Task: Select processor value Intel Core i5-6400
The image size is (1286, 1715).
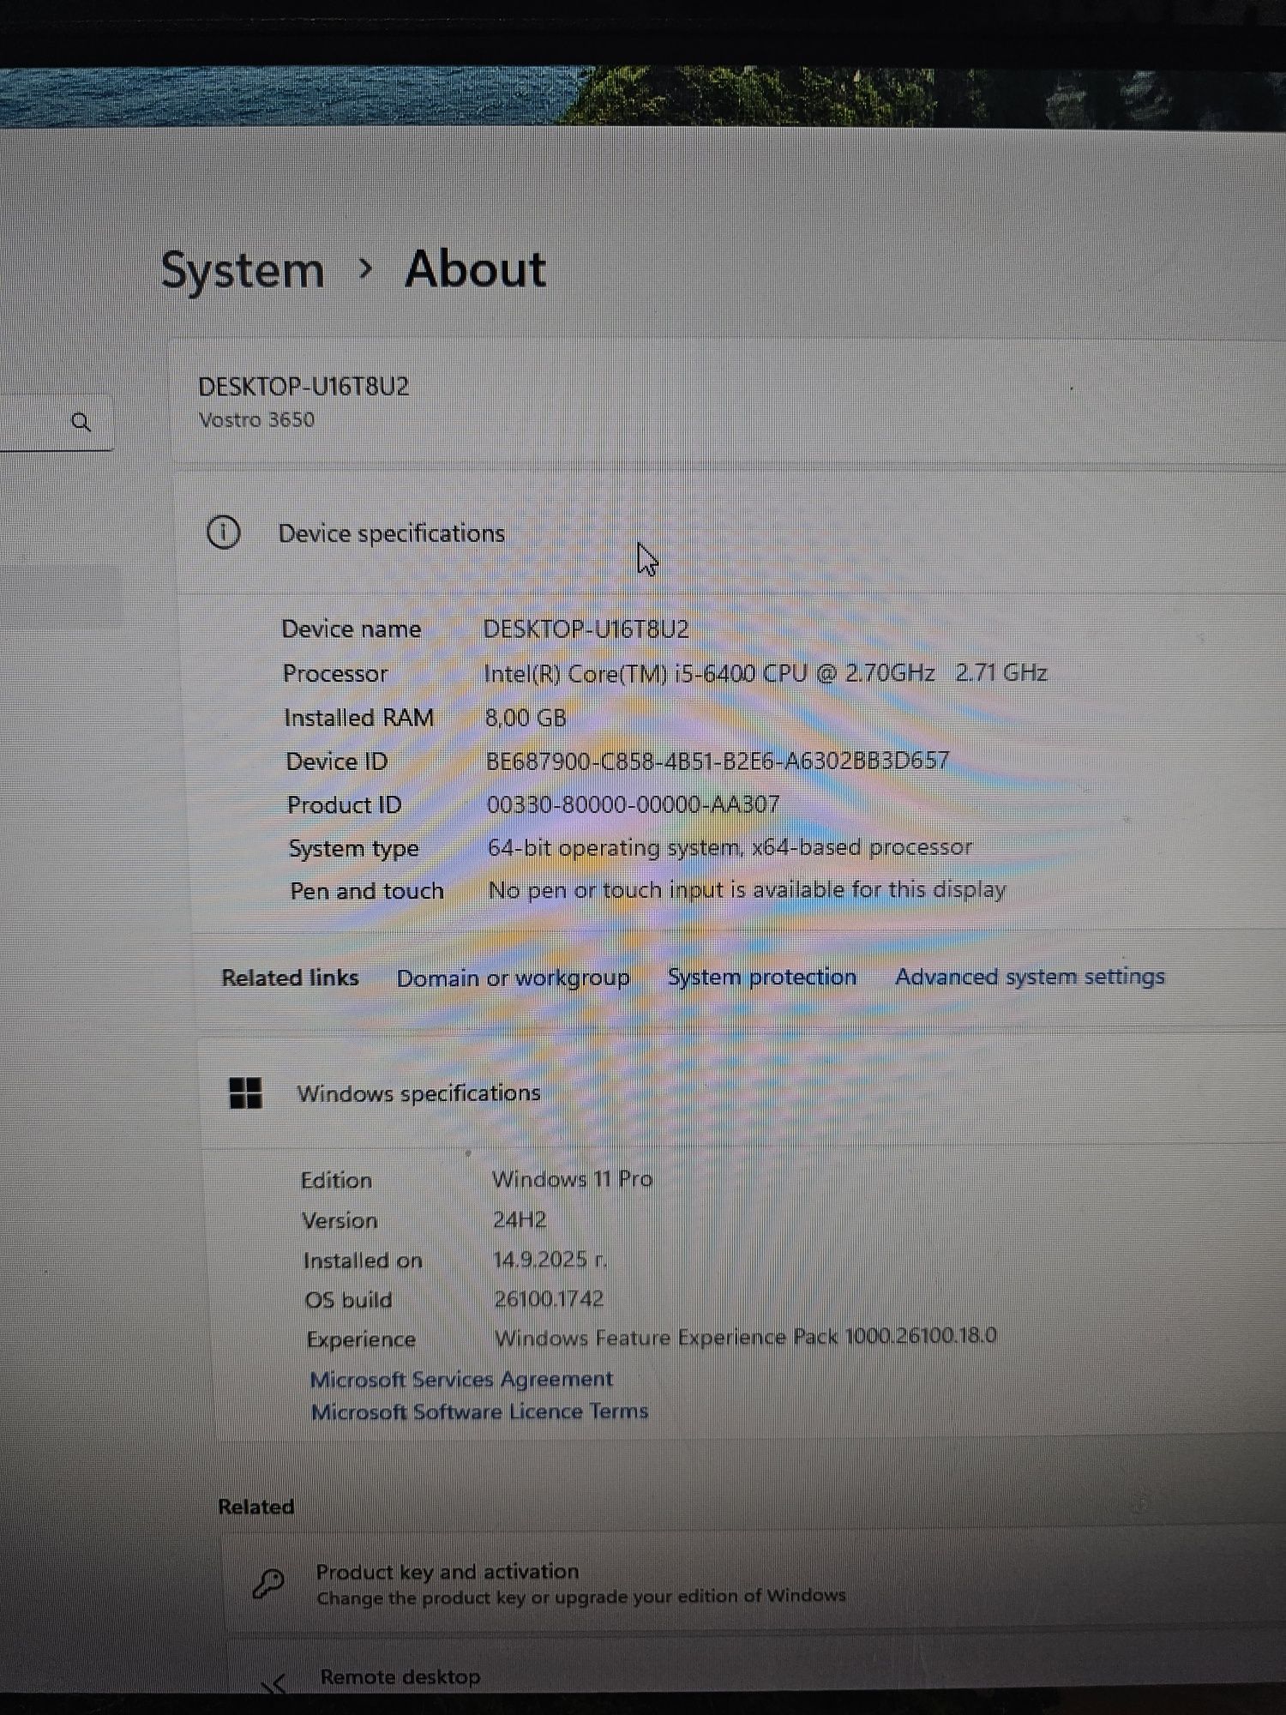Action: point(765,673)
